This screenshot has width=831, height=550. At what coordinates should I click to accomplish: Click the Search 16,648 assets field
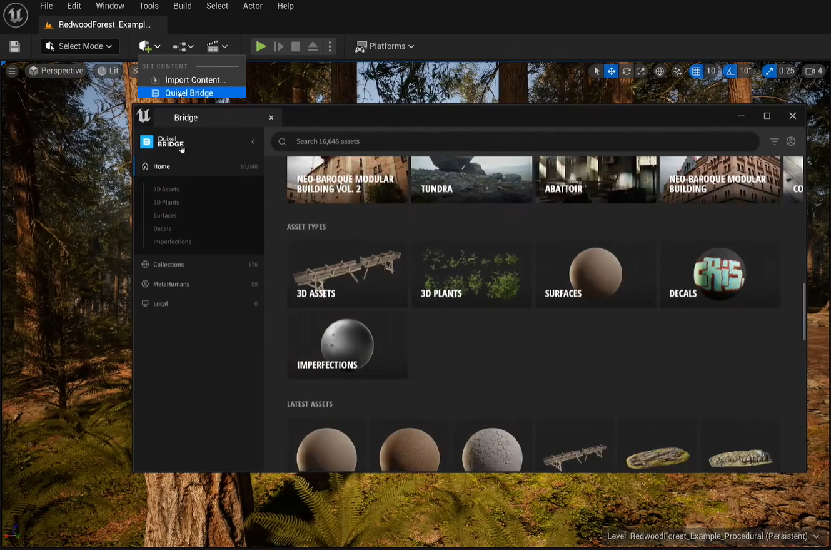[519, 141]
